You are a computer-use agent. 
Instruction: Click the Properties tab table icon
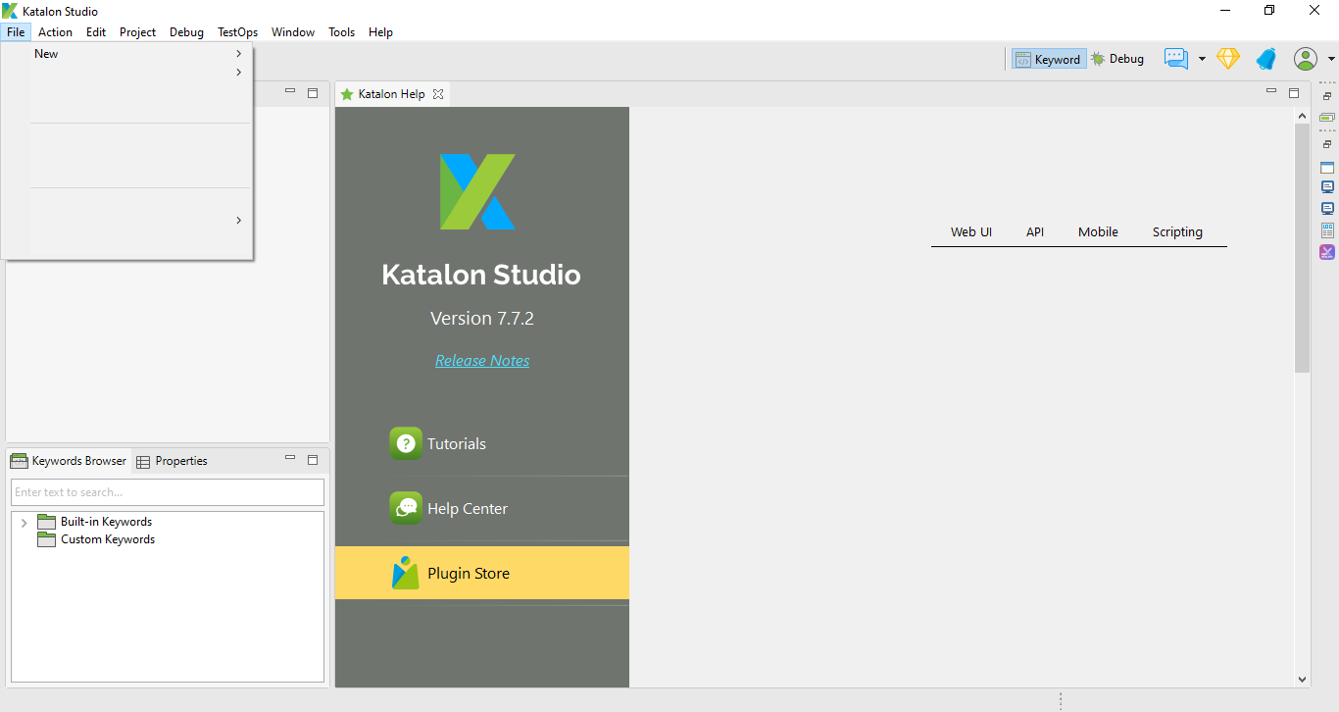click(143, 461)
